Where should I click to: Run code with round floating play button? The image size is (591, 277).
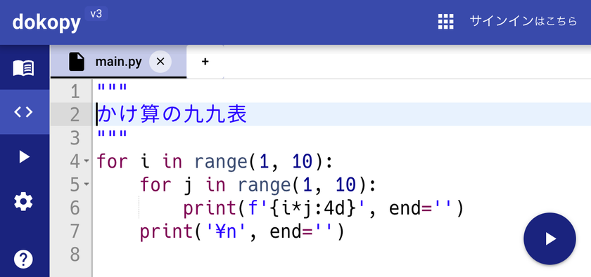click(549, 238)
